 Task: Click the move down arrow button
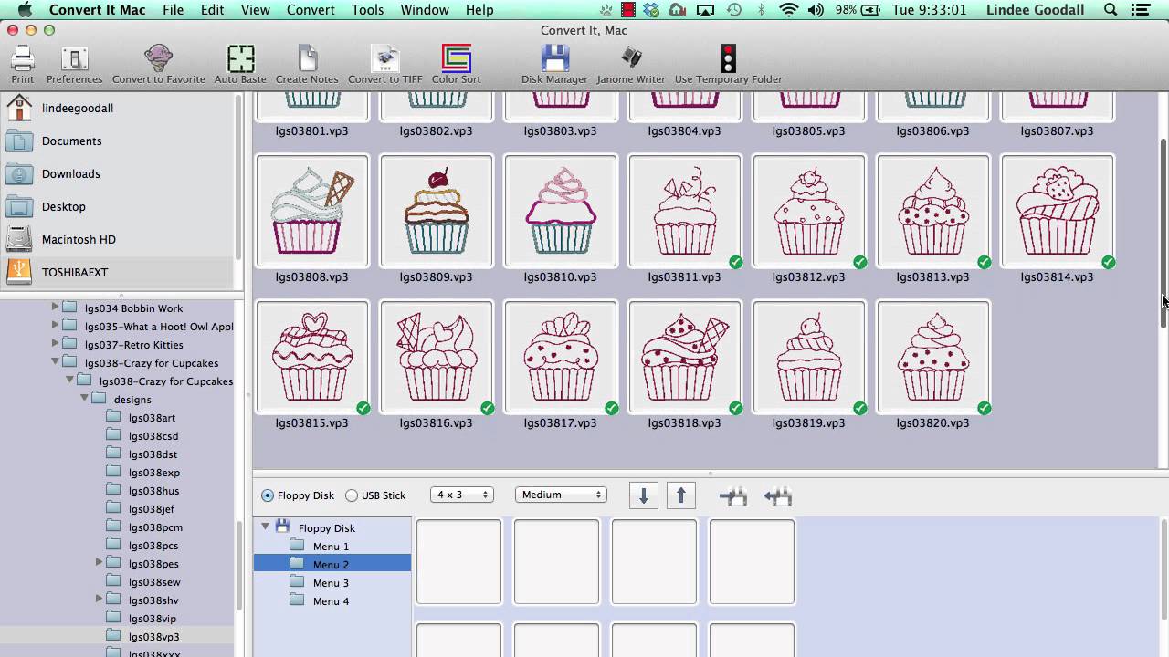(643, 495)
